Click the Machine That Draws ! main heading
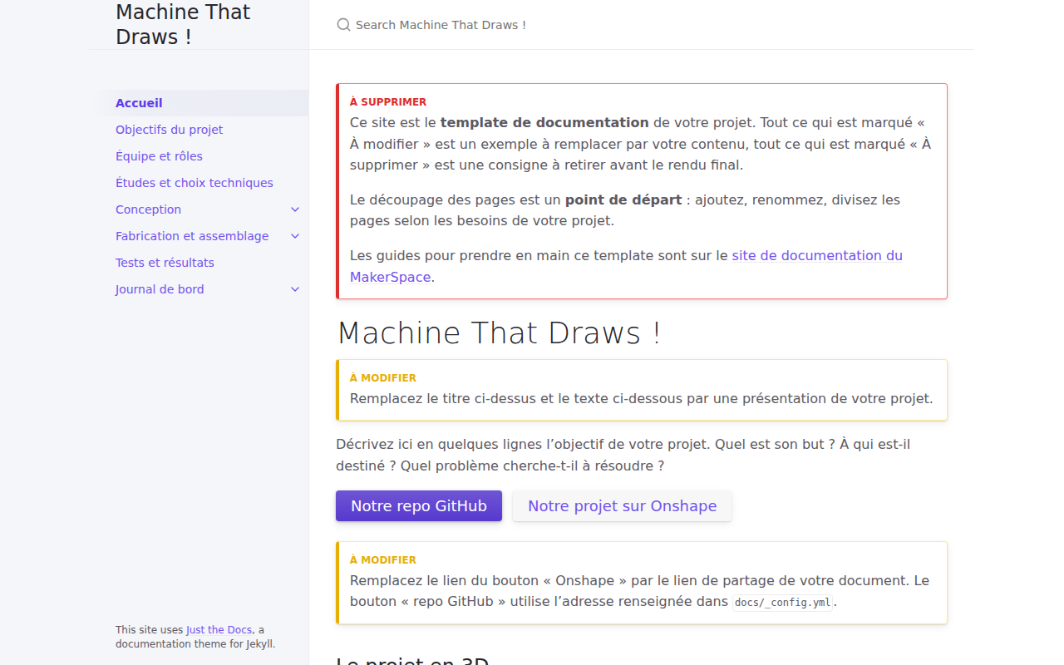Screen dimensions: 1064x665 point(500,332)
